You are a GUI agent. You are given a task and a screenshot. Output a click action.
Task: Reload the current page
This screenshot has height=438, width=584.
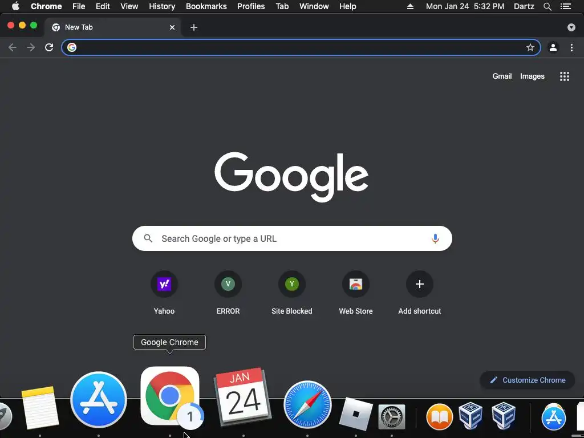[49, 47]
